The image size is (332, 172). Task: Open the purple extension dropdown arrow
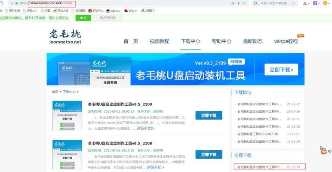(x=319, y=3)
